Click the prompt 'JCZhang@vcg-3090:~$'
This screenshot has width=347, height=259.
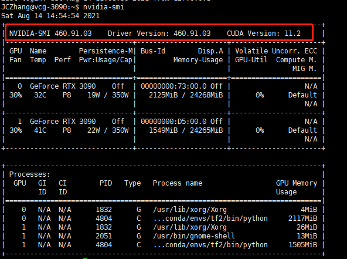point(40,7)
